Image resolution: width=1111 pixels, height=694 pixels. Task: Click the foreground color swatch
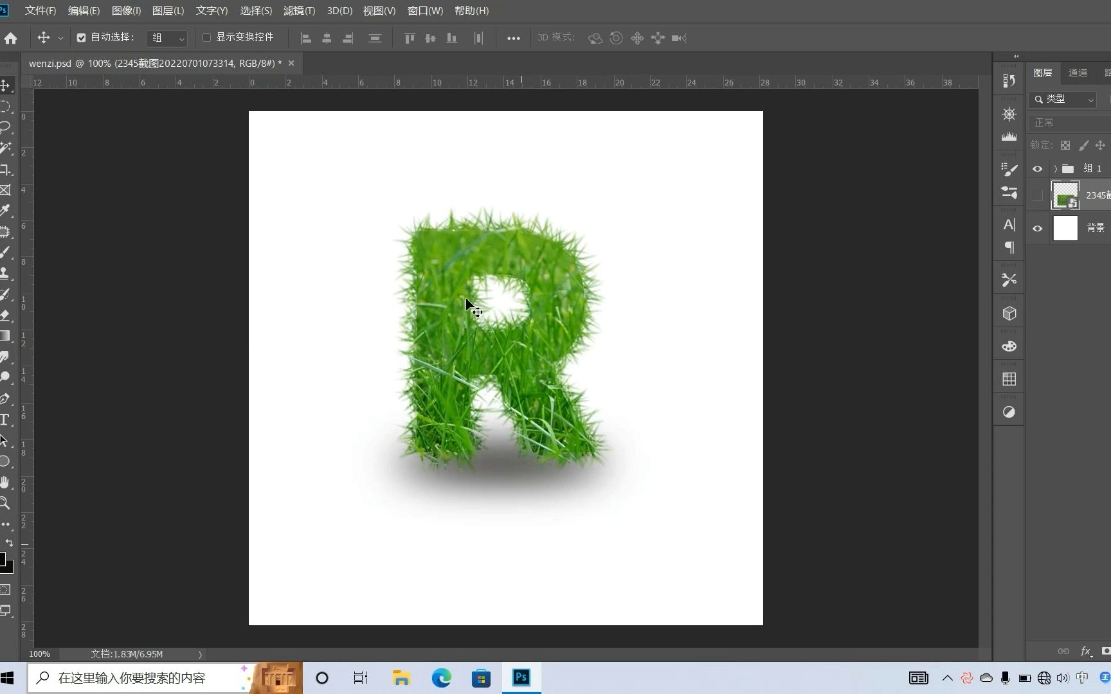tap(5, 558)
